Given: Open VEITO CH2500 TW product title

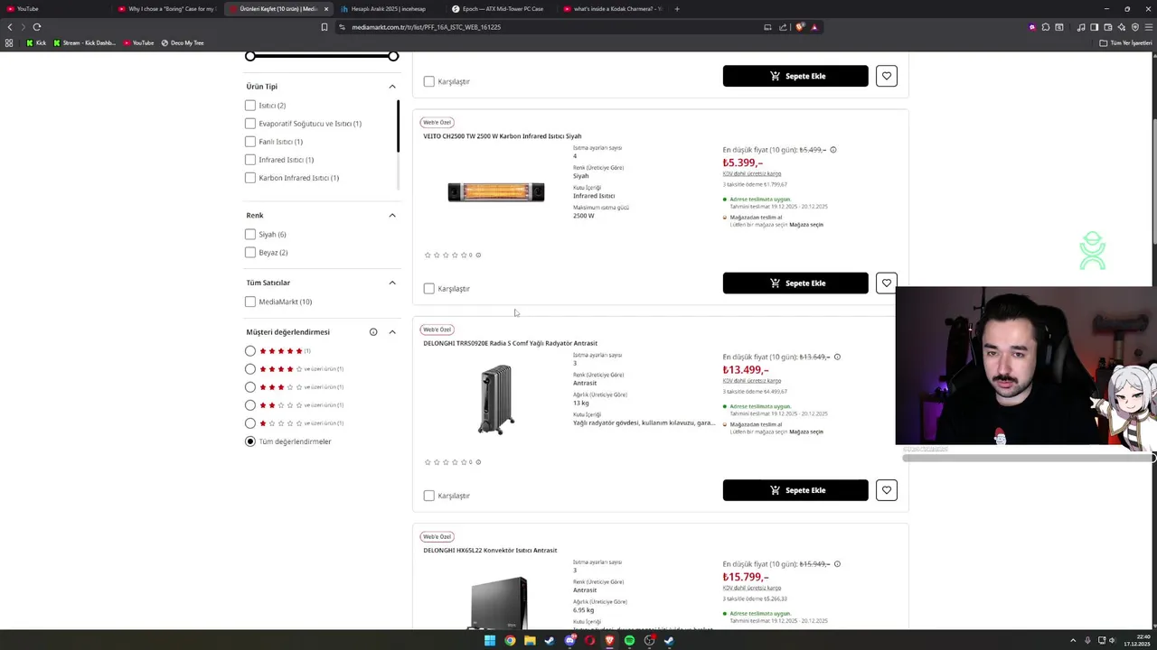Looking at the screenshot, I should click(503, 136).
